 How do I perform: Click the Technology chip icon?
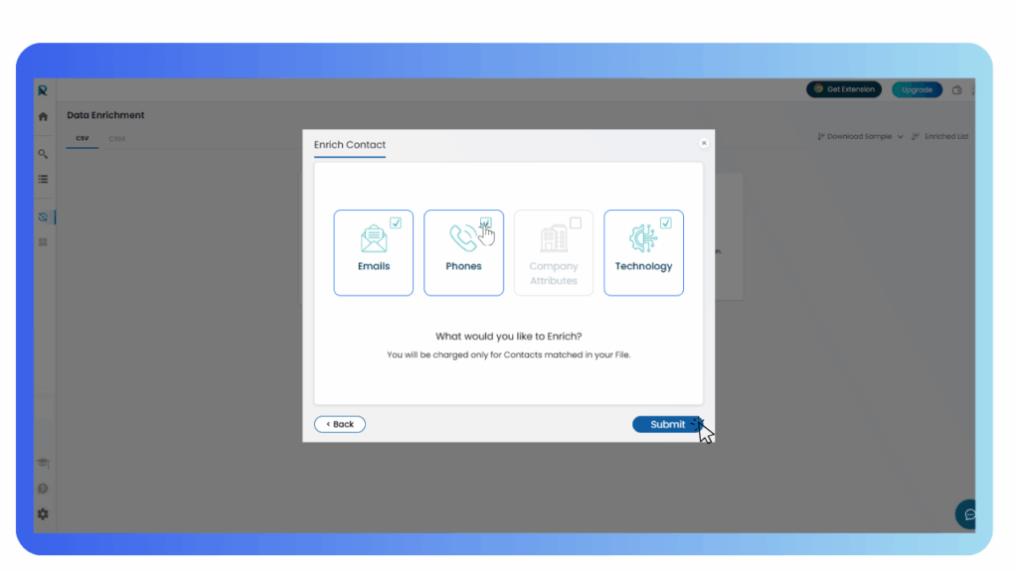pos(643,238)
